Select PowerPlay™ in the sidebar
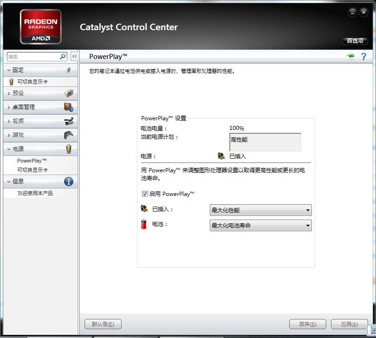This screenshot has height=338, width=376. coord(32,161)
